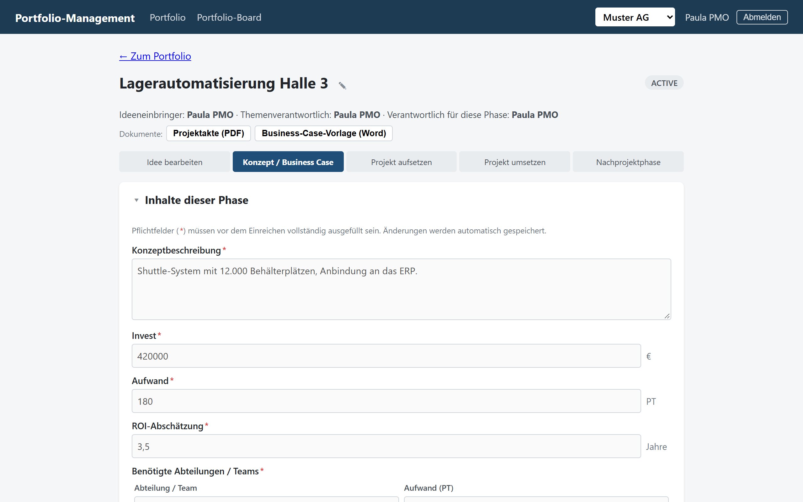Click the Aufwand (PT) column header
Image resolution: width=803 pixels, height=502 pixels.
coord(429,488)
